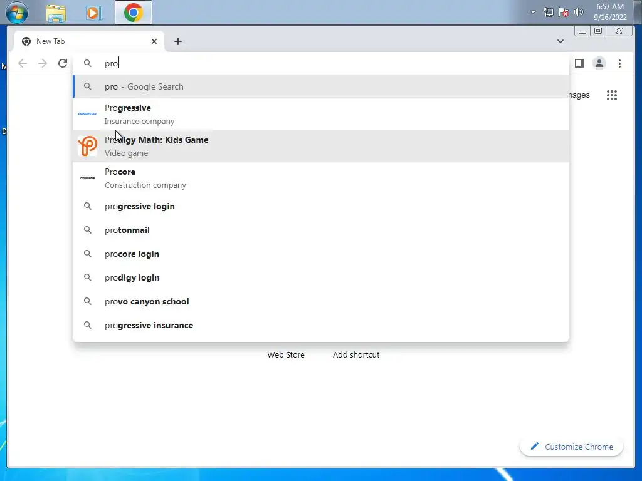Image resolution: width=642 pixels, height=481 pixels.
Task: Toggle the Chrome side panel icon
Action: (579, 63)
